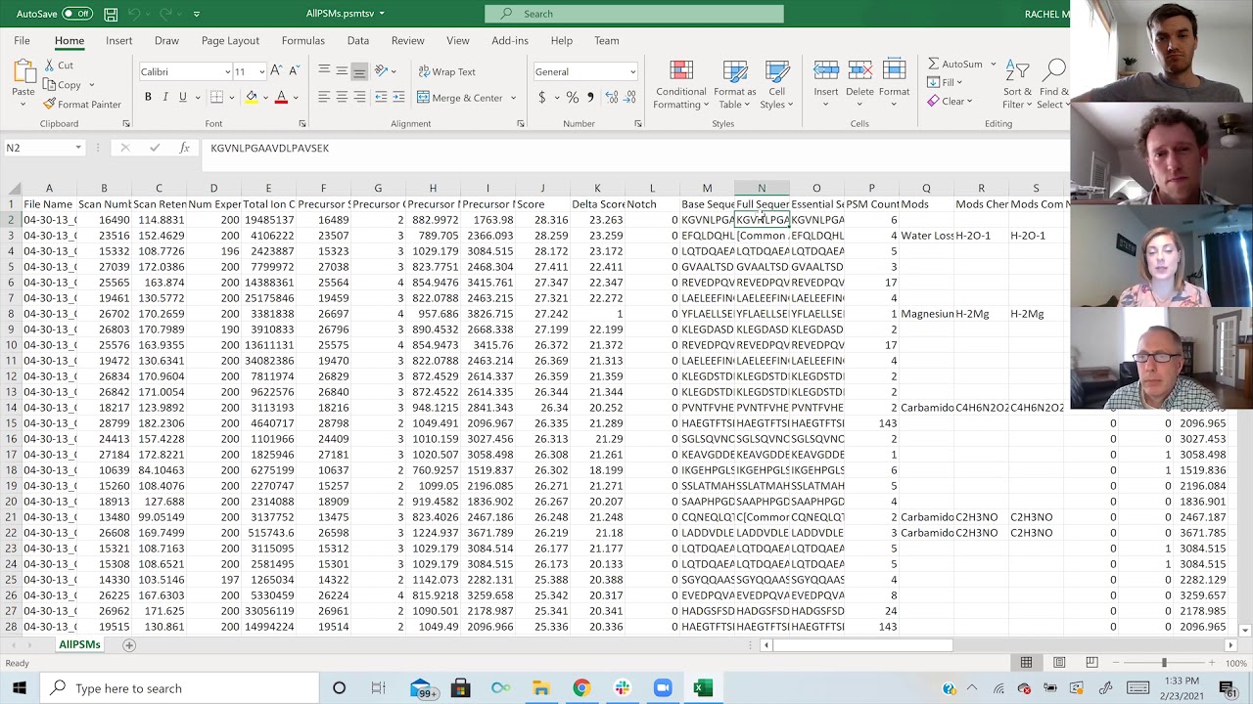Open Format as Table gallery
The image size is (1253, 704).
coord(735,85)
